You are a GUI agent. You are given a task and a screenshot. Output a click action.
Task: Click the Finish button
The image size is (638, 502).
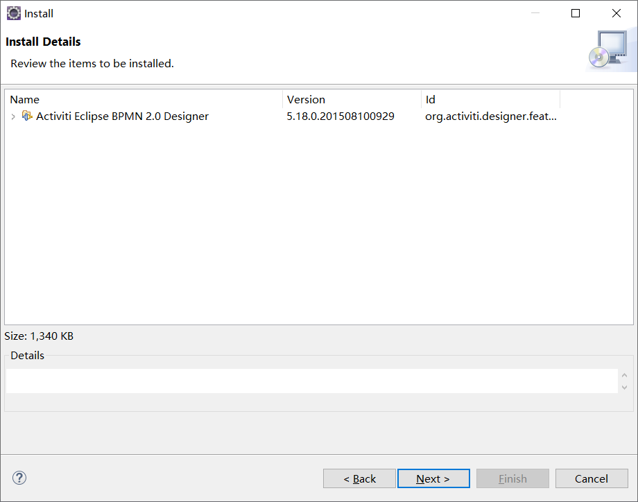512,478
